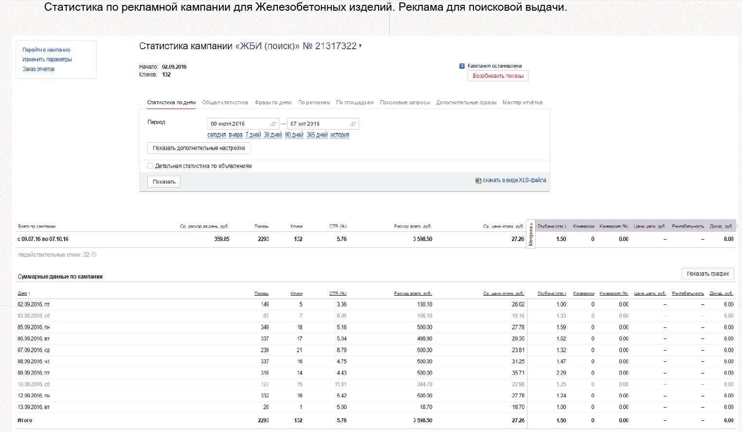Image resolution: width=742 pixels, height=432 pixels.
Task: Open the calendar icon in the end date field
Action: coord(353,124)
